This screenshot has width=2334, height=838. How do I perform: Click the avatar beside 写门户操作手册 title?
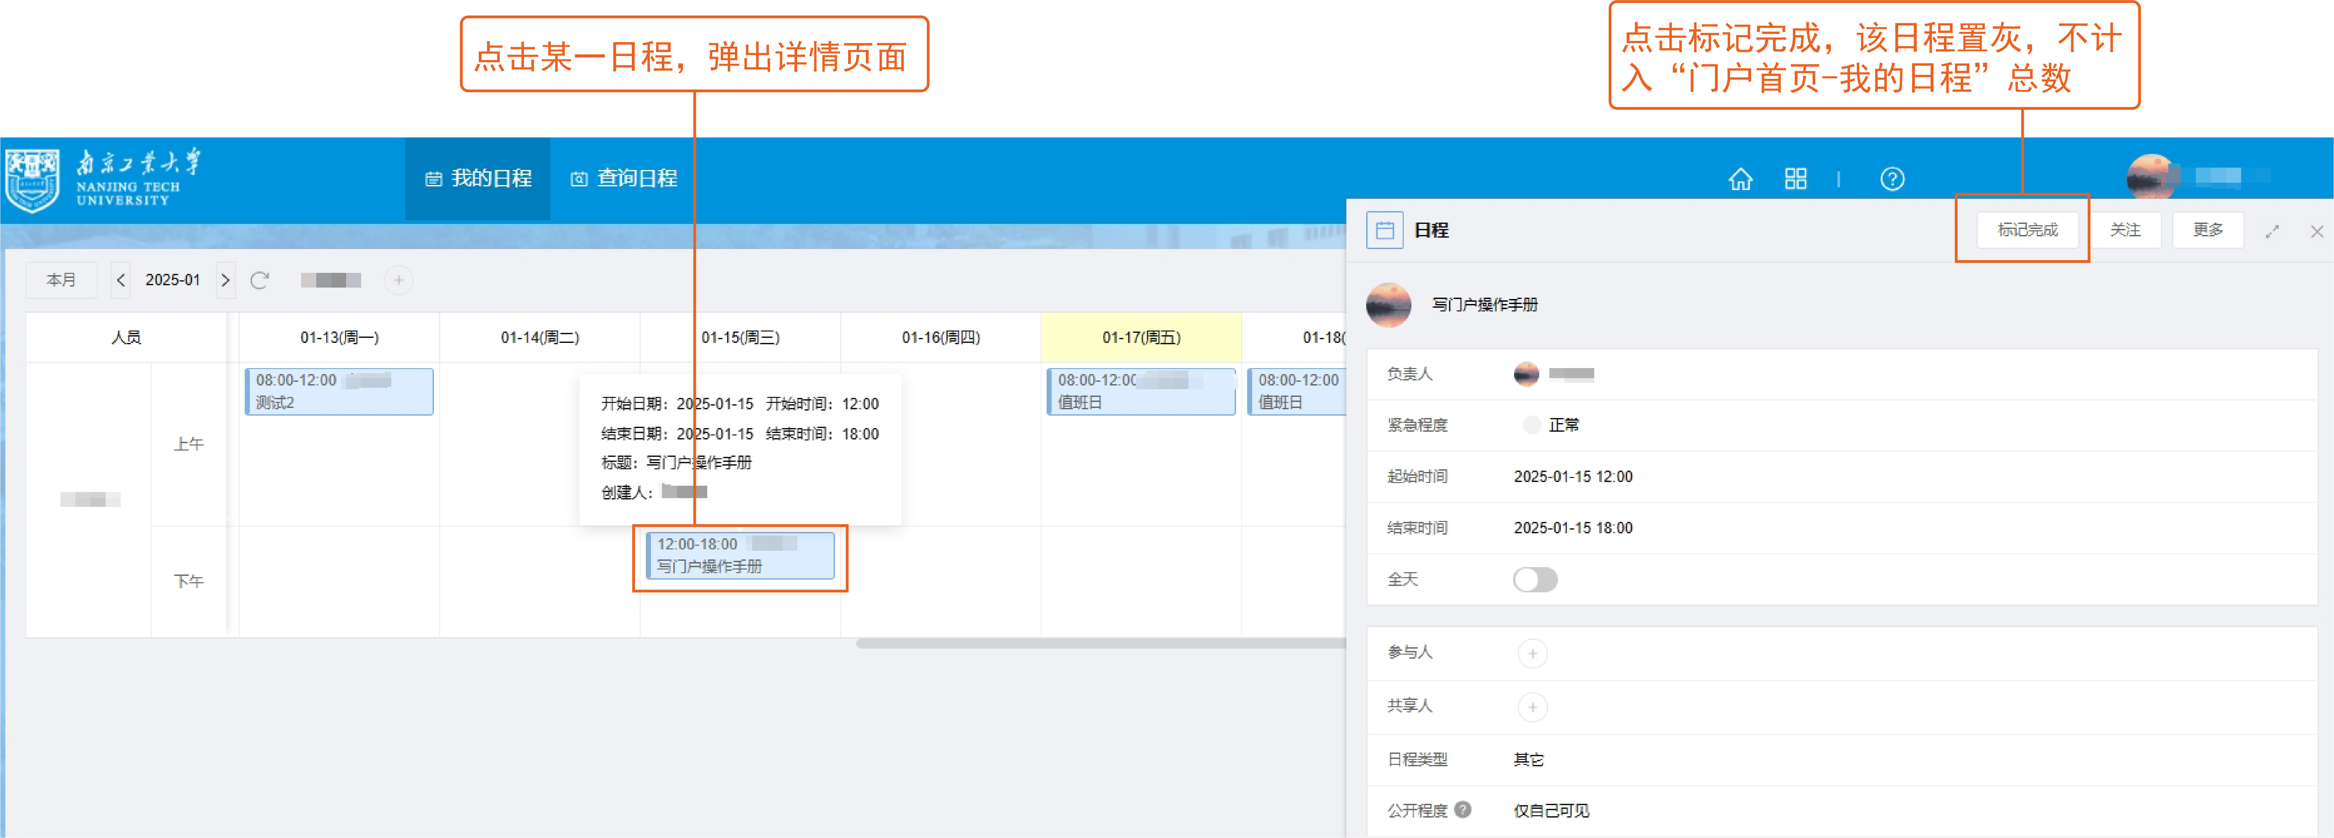tap(1388, 305)
